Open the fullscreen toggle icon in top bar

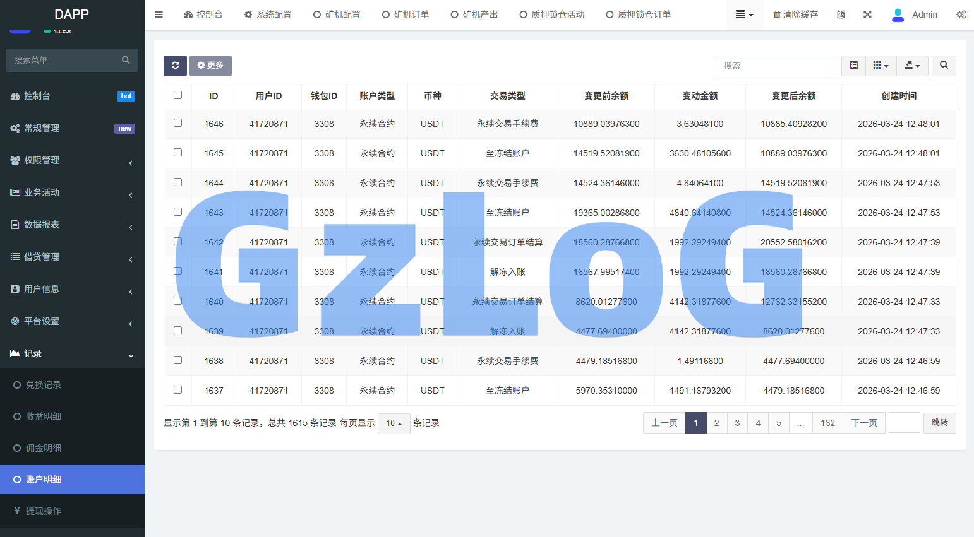point(867,14)
